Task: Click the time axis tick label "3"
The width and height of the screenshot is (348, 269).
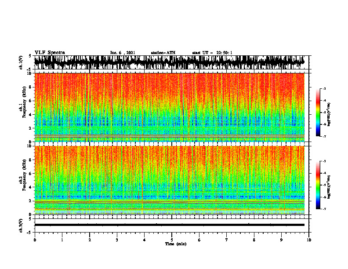Action: (117, 240)
